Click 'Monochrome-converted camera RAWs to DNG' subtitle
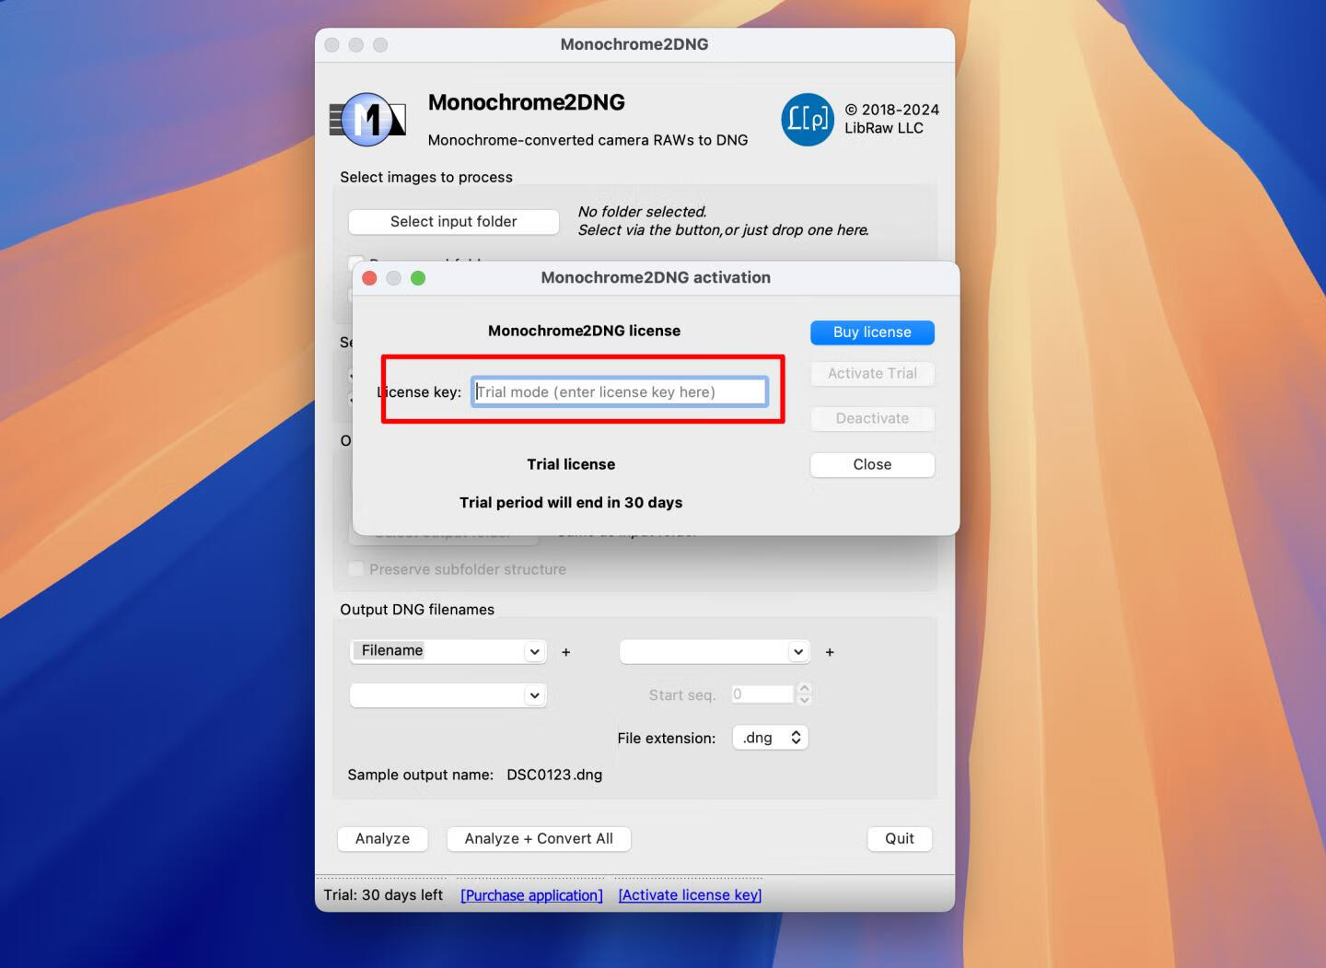The width and height of the screenshot is (1326, 968). pos(587,140)
